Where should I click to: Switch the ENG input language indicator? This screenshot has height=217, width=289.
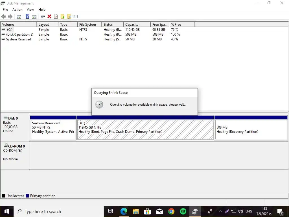249,211
